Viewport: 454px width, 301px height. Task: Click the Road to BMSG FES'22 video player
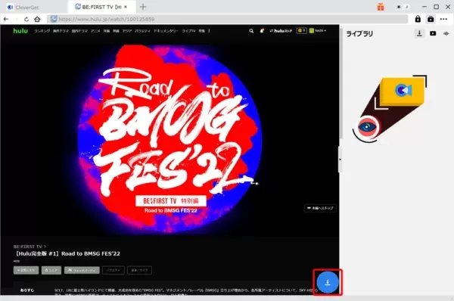169,139
